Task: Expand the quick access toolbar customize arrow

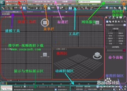Action: (24, 2)
